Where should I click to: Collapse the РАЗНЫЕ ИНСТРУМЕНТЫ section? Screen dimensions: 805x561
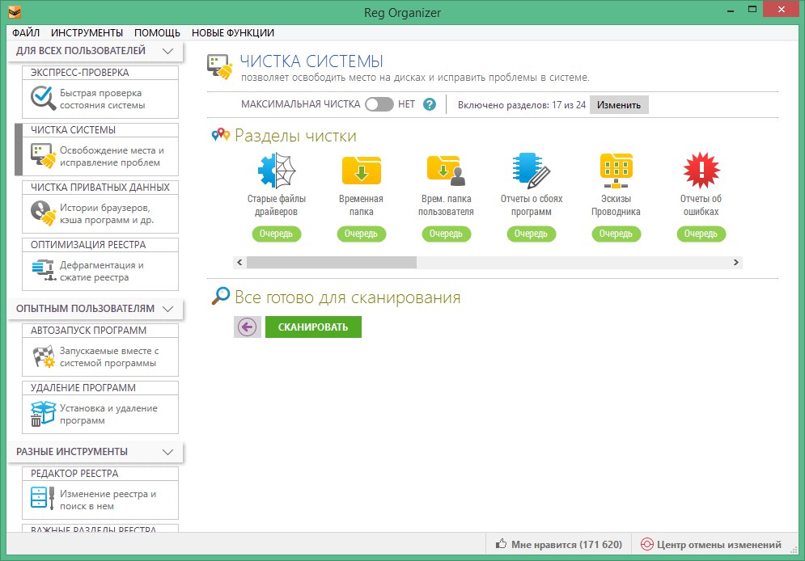tap(168, 452)
